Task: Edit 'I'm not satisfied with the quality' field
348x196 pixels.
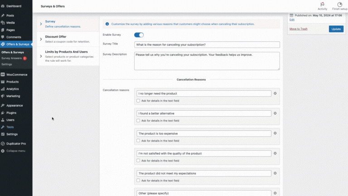Action: [x=204, y=153]
